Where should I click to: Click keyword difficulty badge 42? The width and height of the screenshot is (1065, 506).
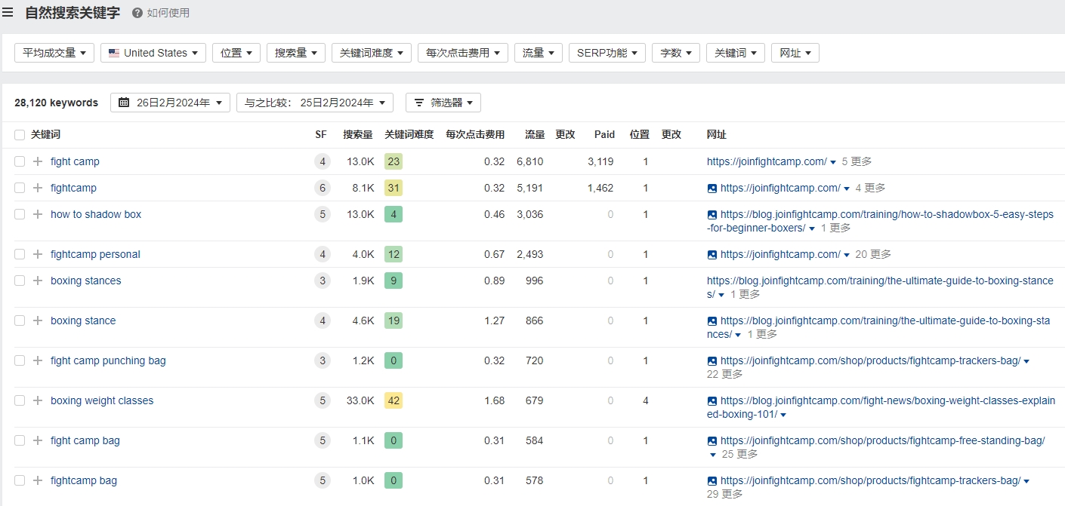pyautogui.click(x=393, y=400)
